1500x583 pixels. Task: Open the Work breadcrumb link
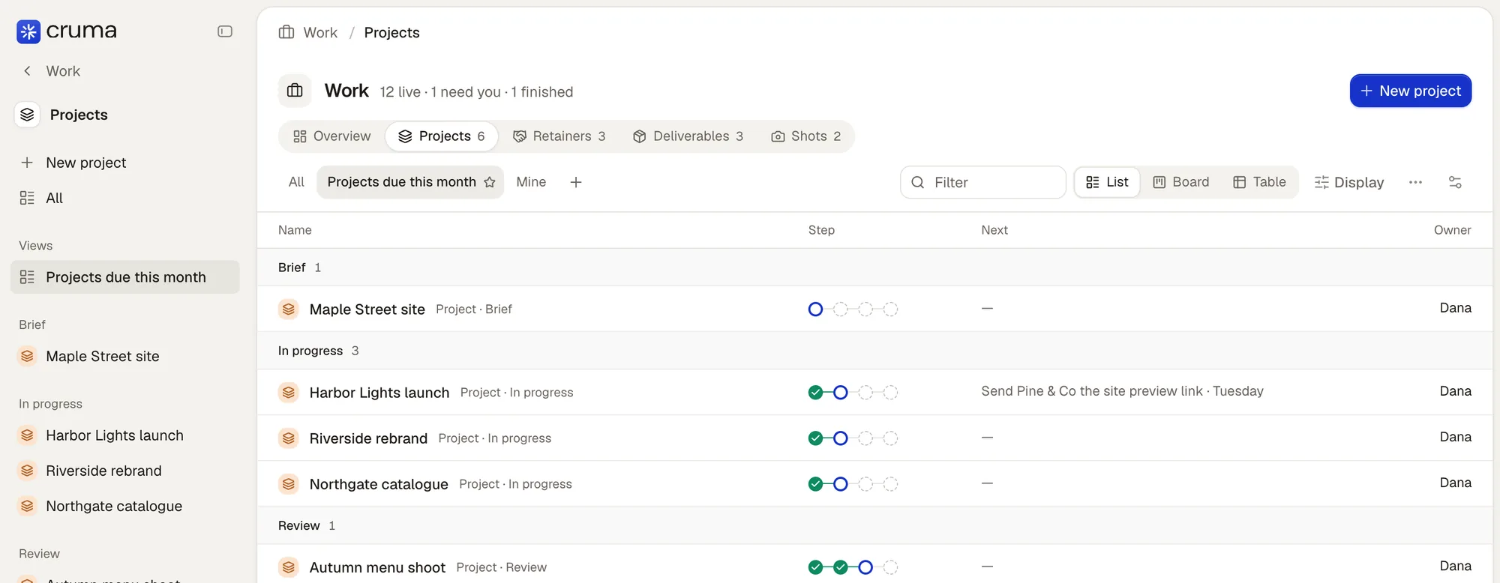click(320, 32)
